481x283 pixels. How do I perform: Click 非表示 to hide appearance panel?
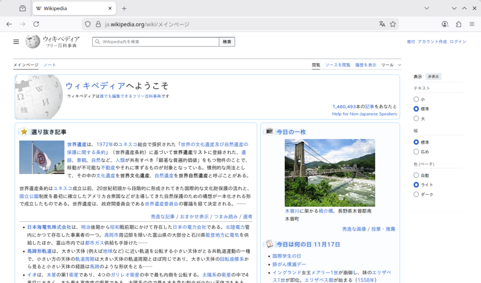point(433,76)
